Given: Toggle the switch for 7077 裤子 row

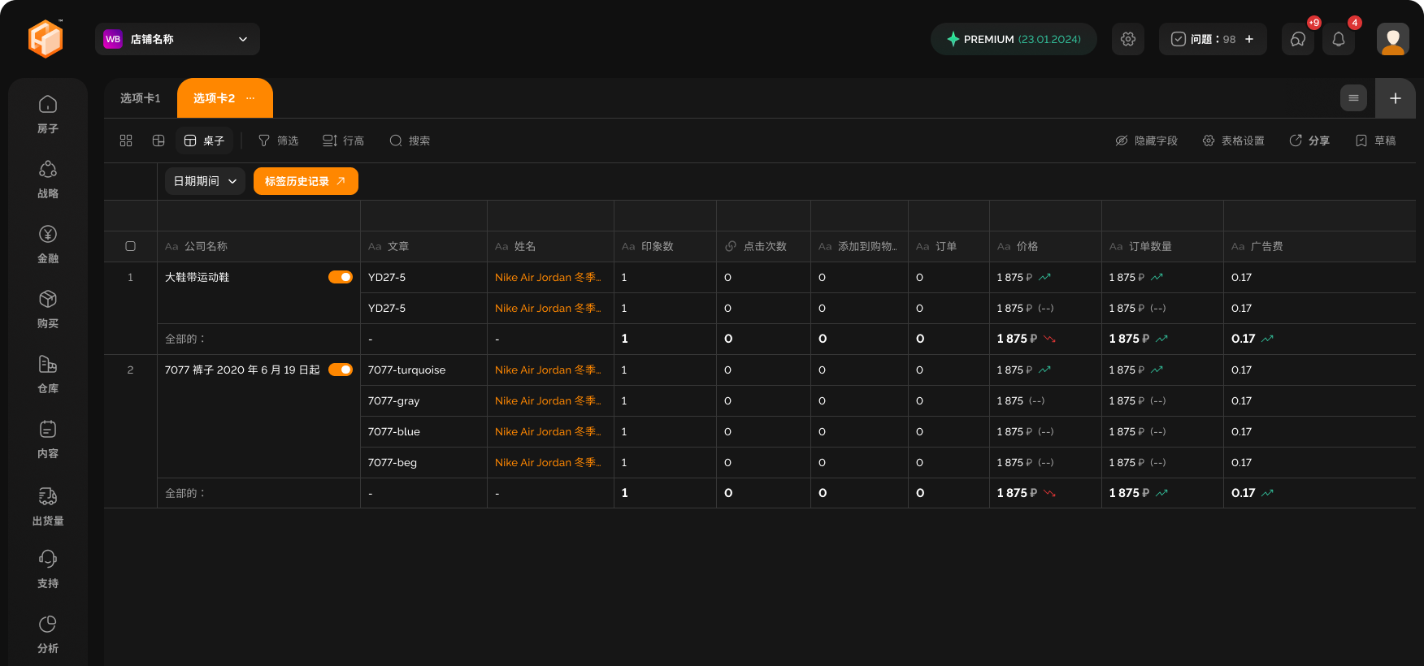Looking at the screenshot, I should (x=340, y=370).
